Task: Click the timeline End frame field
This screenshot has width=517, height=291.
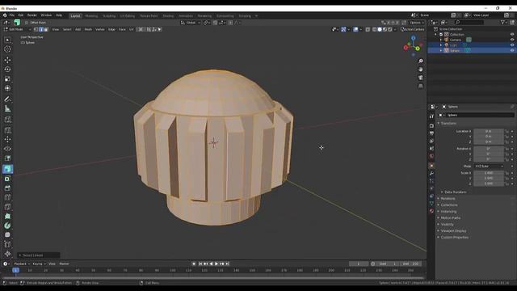Action: pyautogui.click(x=411, y=264)
